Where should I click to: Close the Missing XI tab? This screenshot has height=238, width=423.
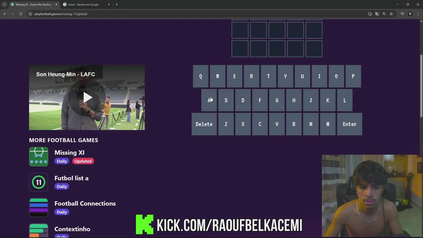(56, 5)
